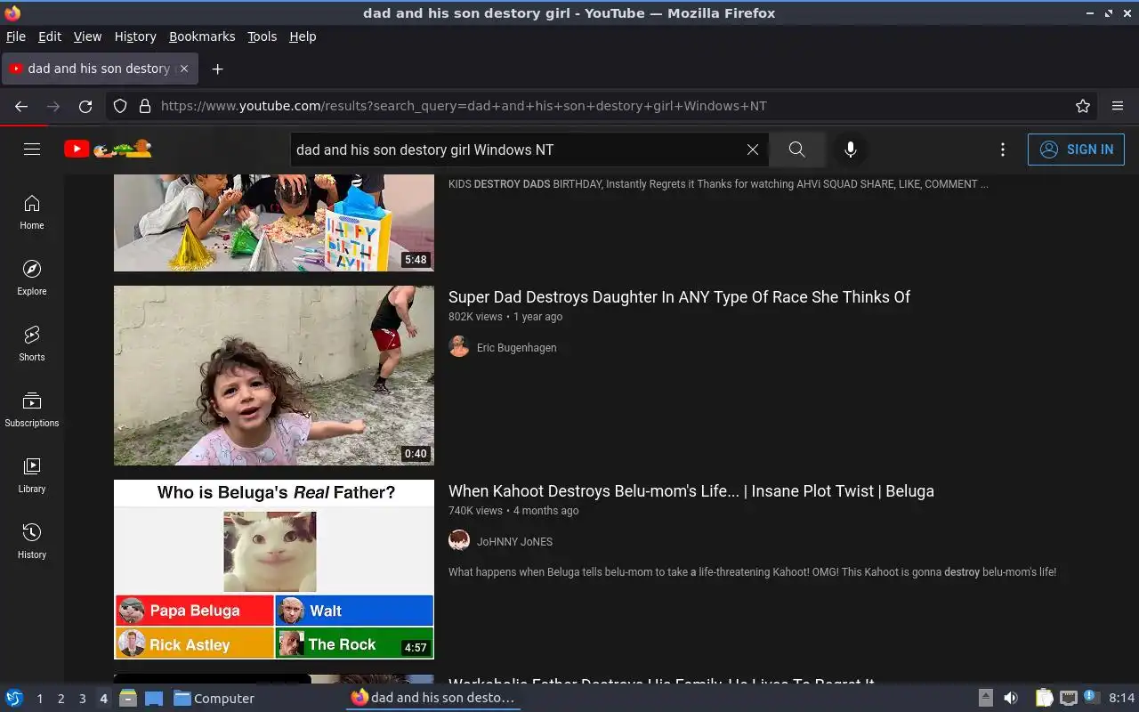Click the '740K views' text

pos(475,511)
